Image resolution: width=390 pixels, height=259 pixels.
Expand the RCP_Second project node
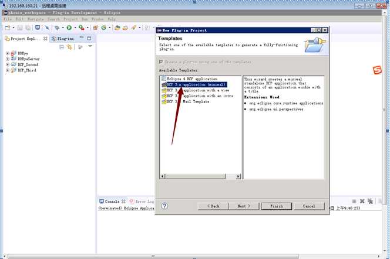8,64
